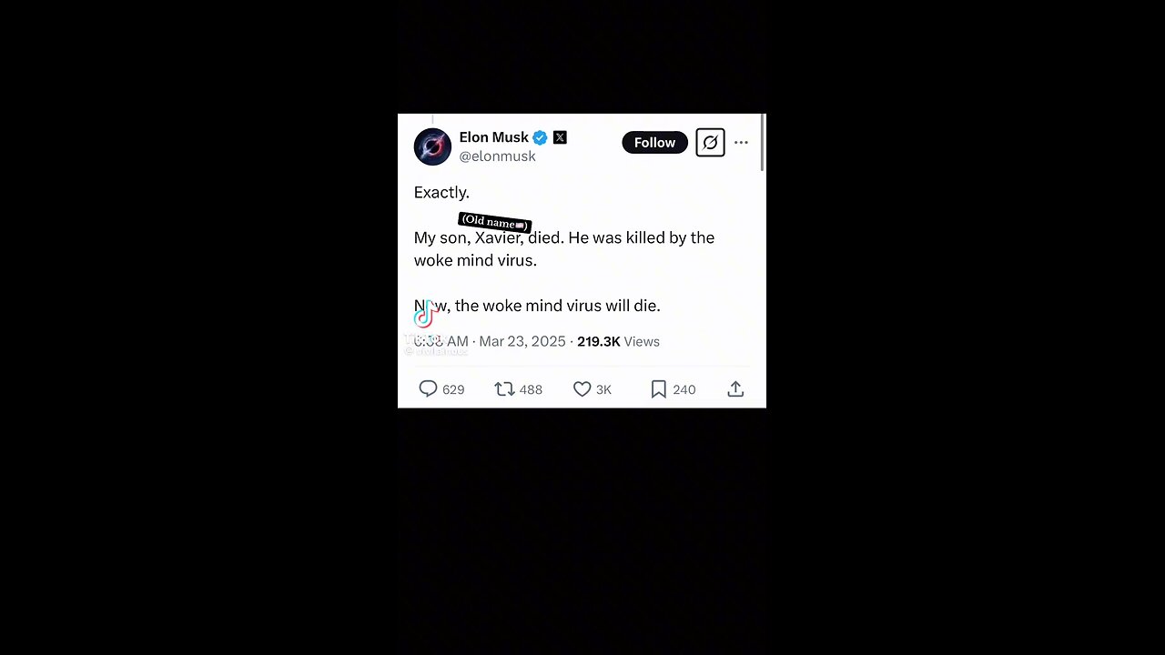
Task: Click the post scrollbar thumb
Action: pos(763,142)
